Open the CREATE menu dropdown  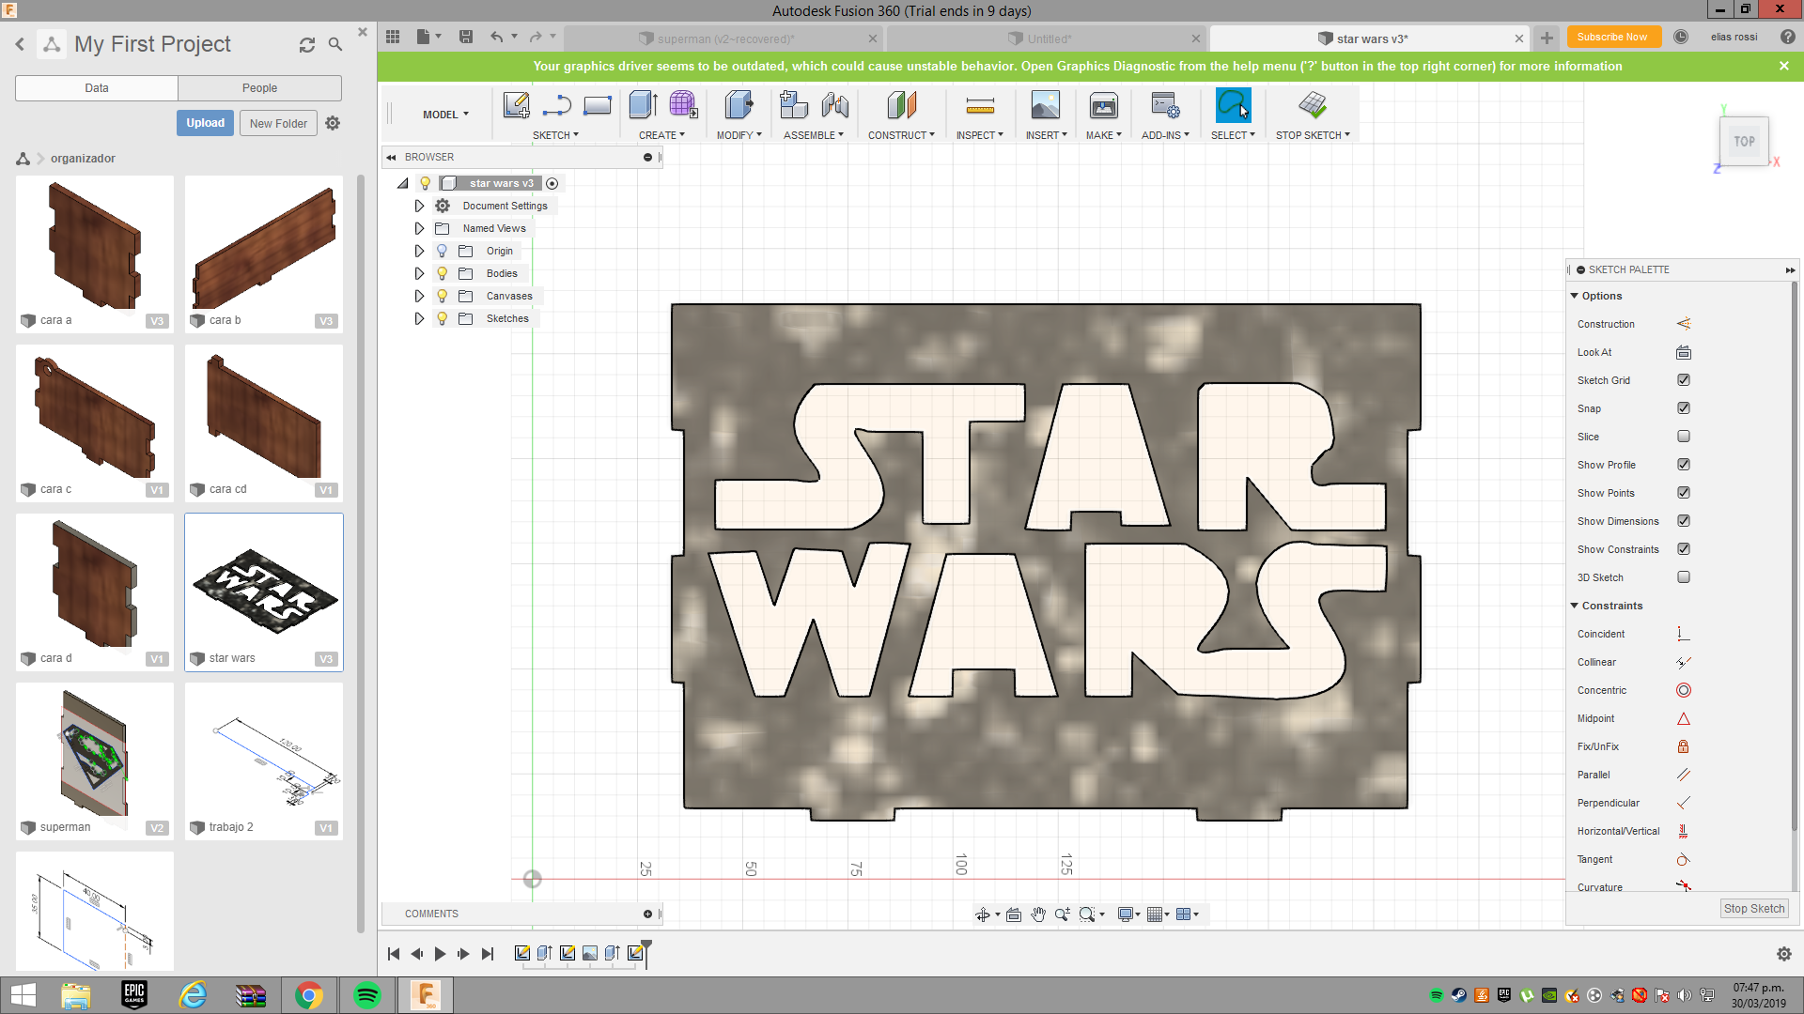[x=661, y=135]
